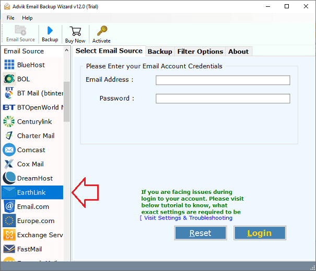Select the Centurylink starburst icon

(x=9, y=121)
